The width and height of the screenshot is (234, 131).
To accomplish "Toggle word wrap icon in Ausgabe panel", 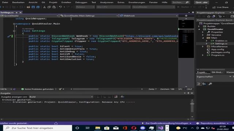I will coord(122,97).
